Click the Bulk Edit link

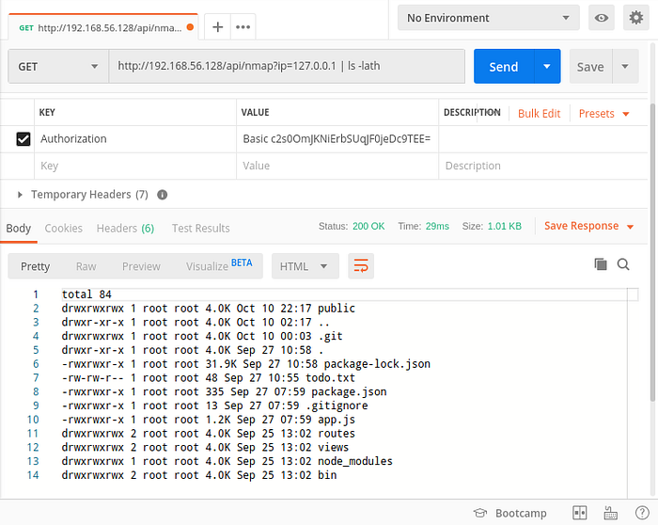tap(539, 113)
